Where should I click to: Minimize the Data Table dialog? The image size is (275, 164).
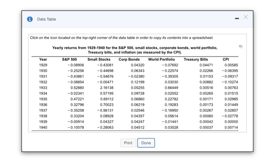(237, 18)
